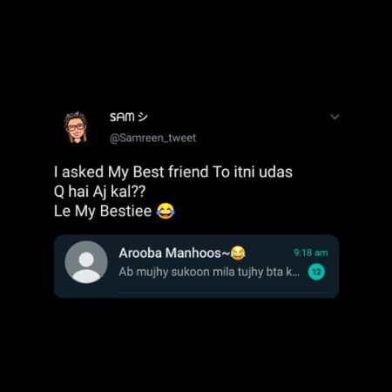Tap the laughing emoji after Bestiee
Image resolution: width=392 pixels, height=392 pixels.
(x=166, y=211)
